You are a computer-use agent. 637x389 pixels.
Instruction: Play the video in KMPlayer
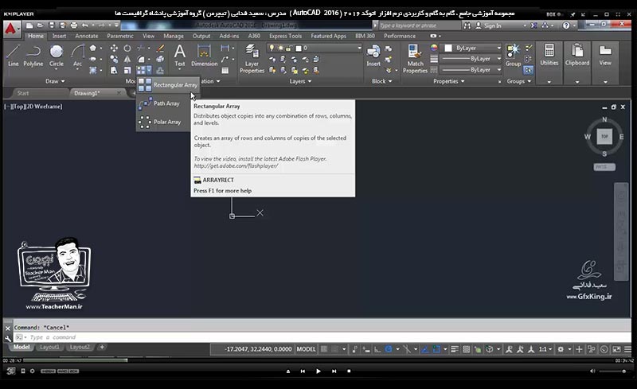[x=318, y=371]
